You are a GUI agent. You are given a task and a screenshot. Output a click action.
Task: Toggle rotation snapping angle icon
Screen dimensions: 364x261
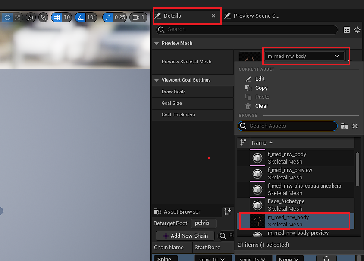[81, 17]
